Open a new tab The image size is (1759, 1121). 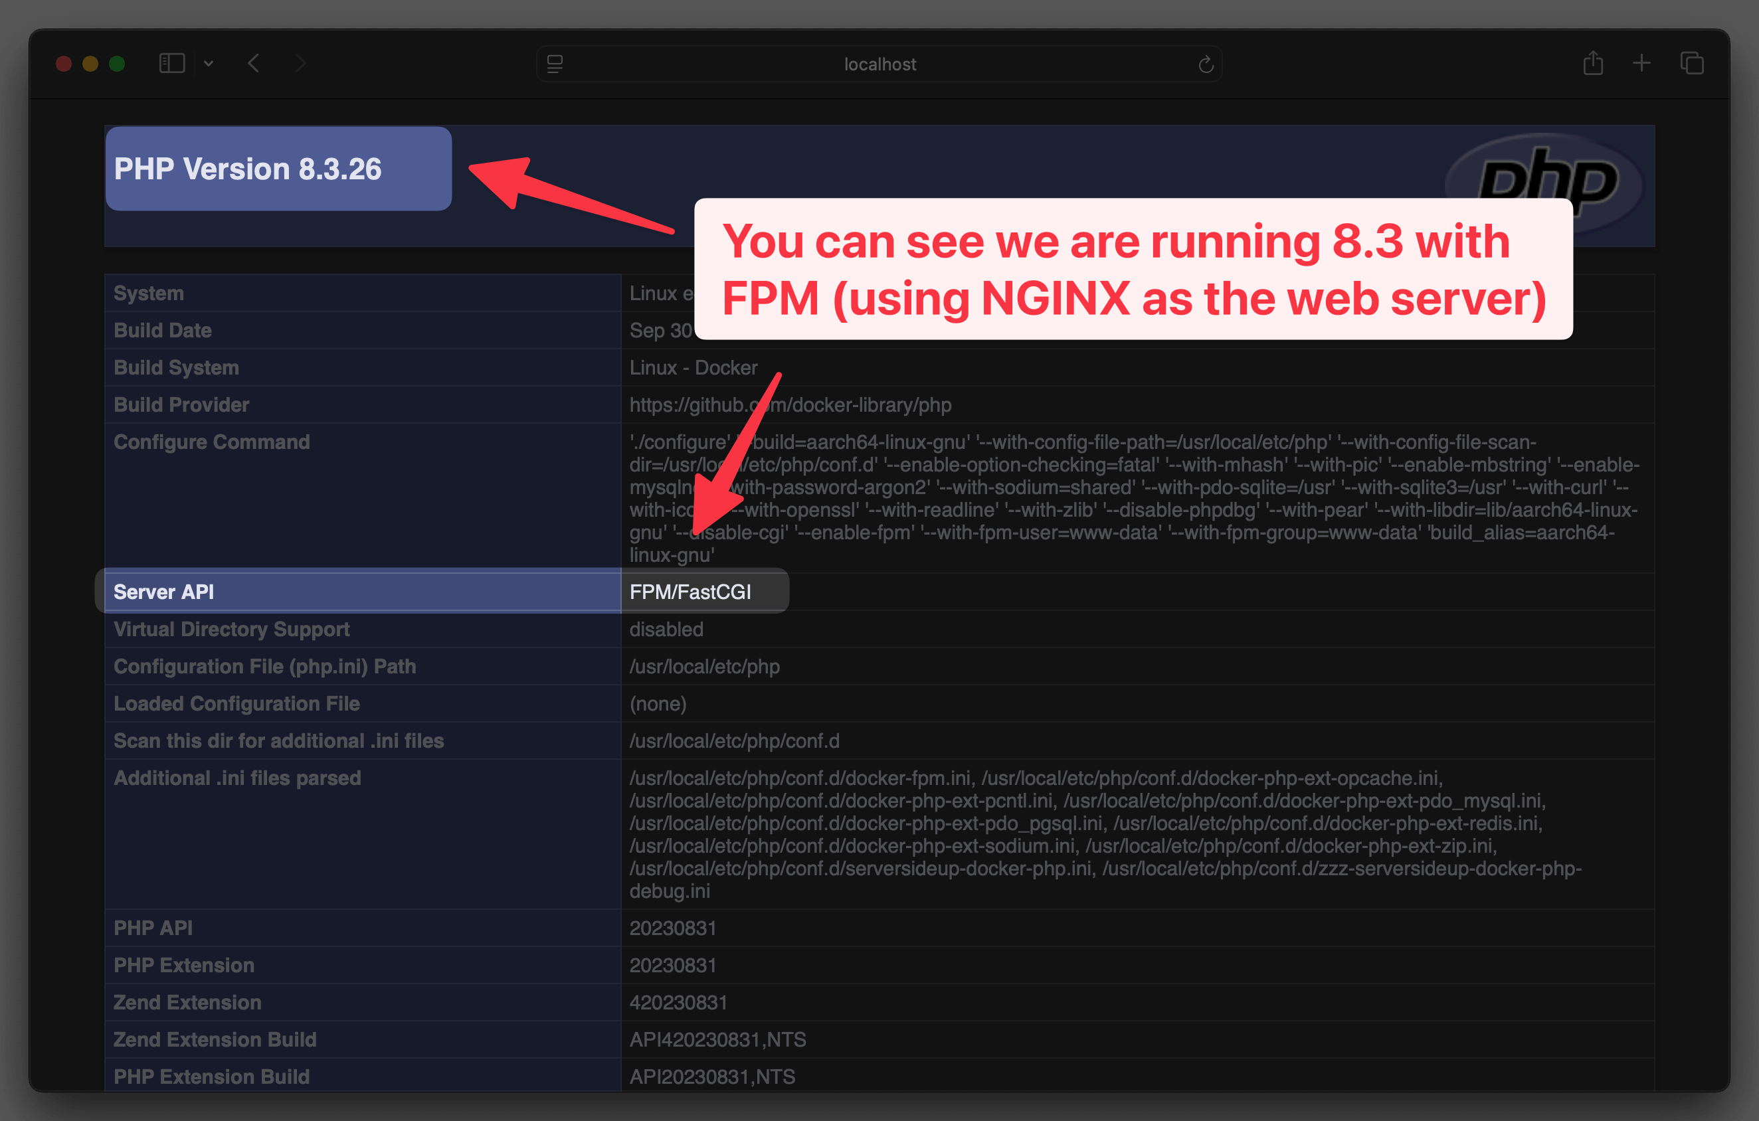[1641, 64]
